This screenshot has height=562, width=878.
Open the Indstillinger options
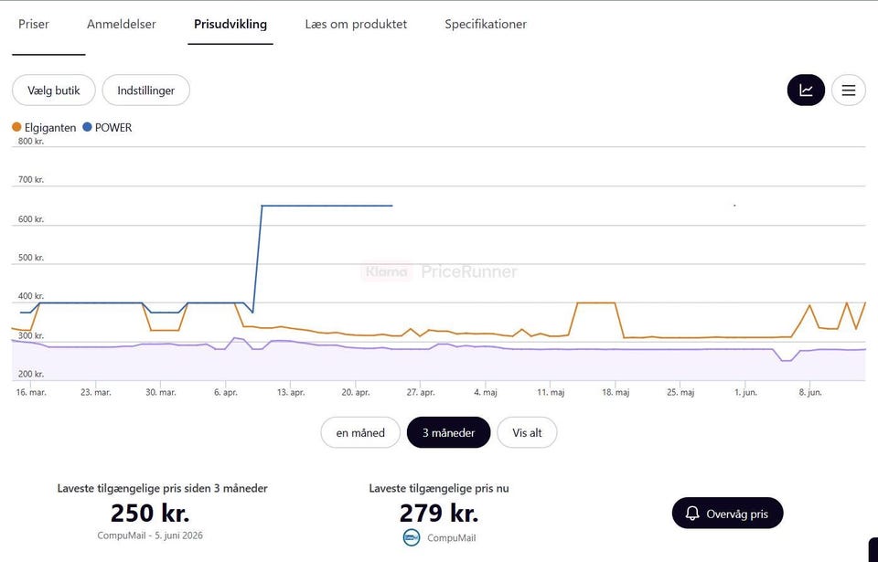pos(146,90)
